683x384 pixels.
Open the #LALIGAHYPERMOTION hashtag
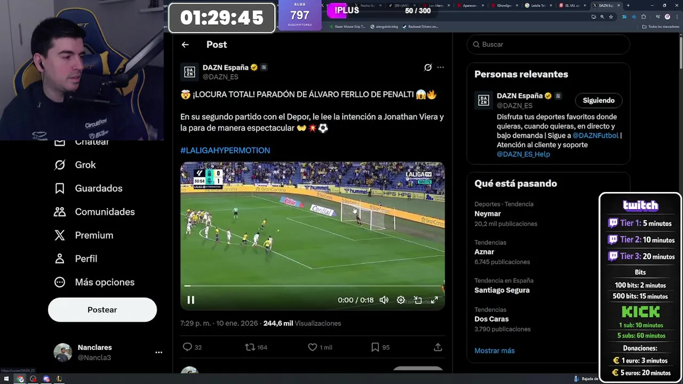click(x=225, y=150)
